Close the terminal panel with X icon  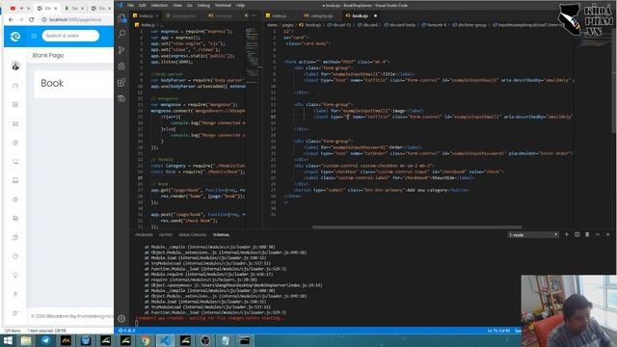point(607,234)
